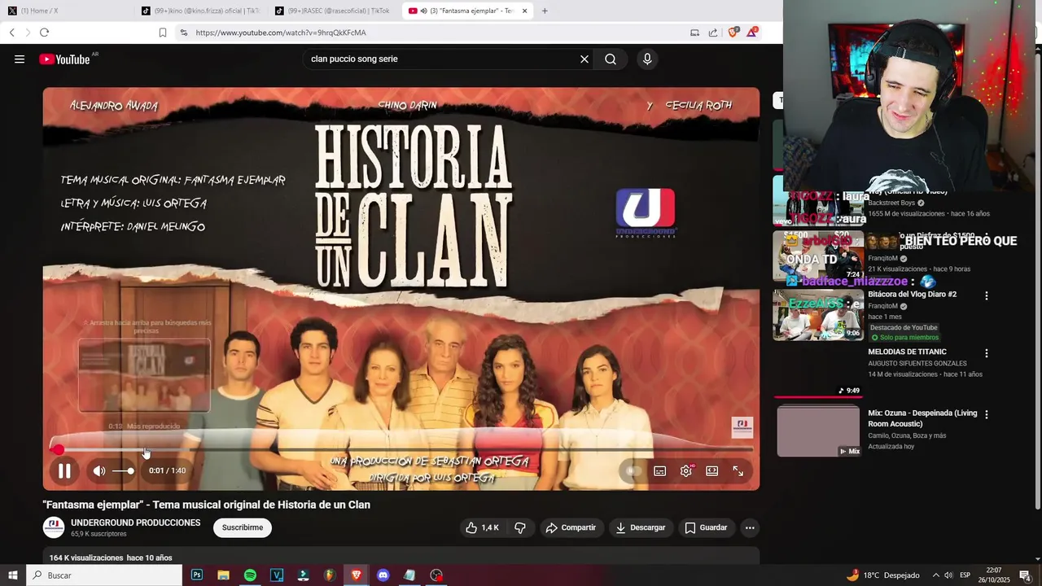Viewport: 1042px width, 586px height.
Task: Switch to theater mode
Action: point(712,470)
